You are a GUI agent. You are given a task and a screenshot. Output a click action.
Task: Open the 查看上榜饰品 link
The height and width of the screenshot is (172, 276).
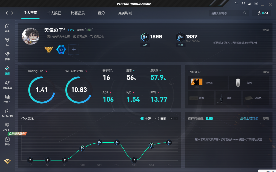click(x=249, y=118)
